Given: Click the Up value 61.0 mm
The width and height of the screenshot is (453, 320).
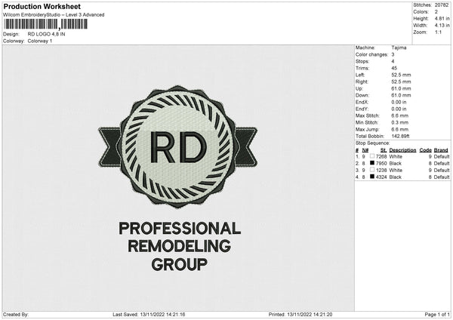Looking at the screenshot, I should [401, 88].
